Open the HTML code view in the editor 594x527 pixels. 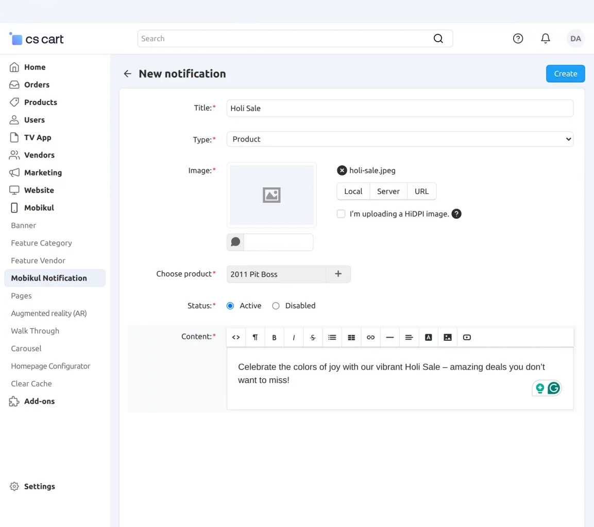(235, 337)
